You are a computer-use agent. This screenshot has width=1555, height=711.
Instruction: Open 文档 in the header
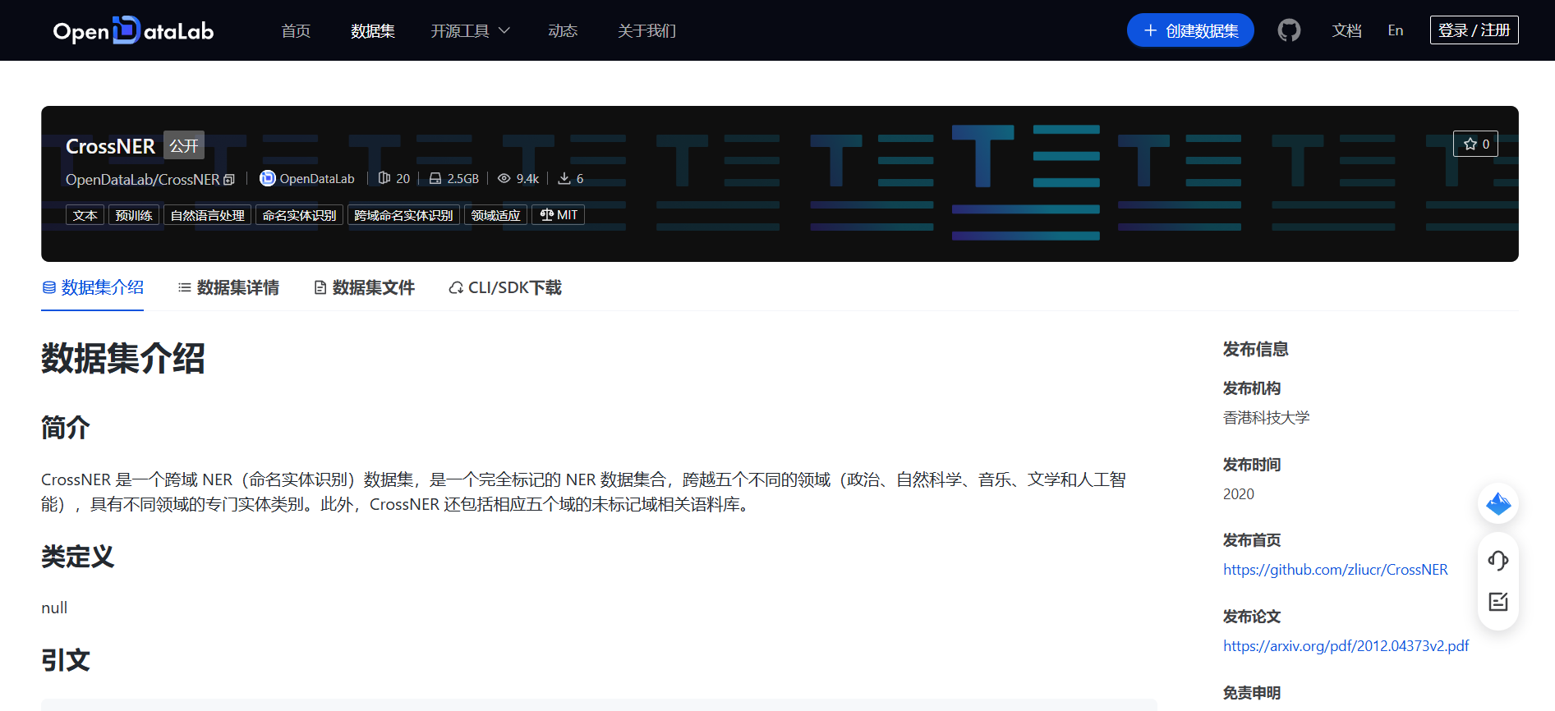click(1347, 30)
